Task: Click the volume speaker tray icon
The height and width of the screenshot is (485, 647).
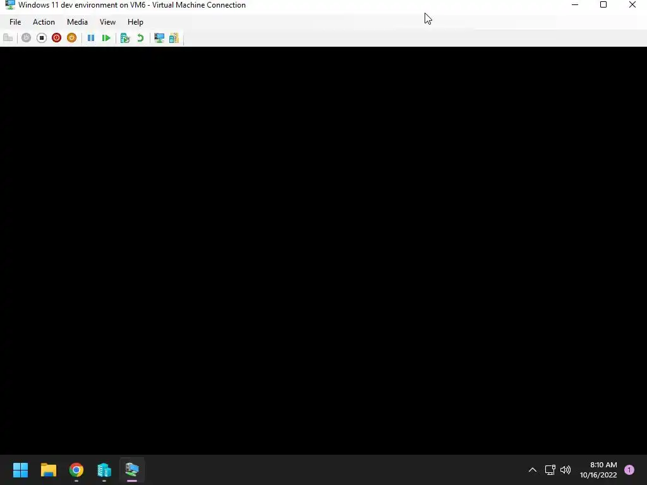Action: 565,470
